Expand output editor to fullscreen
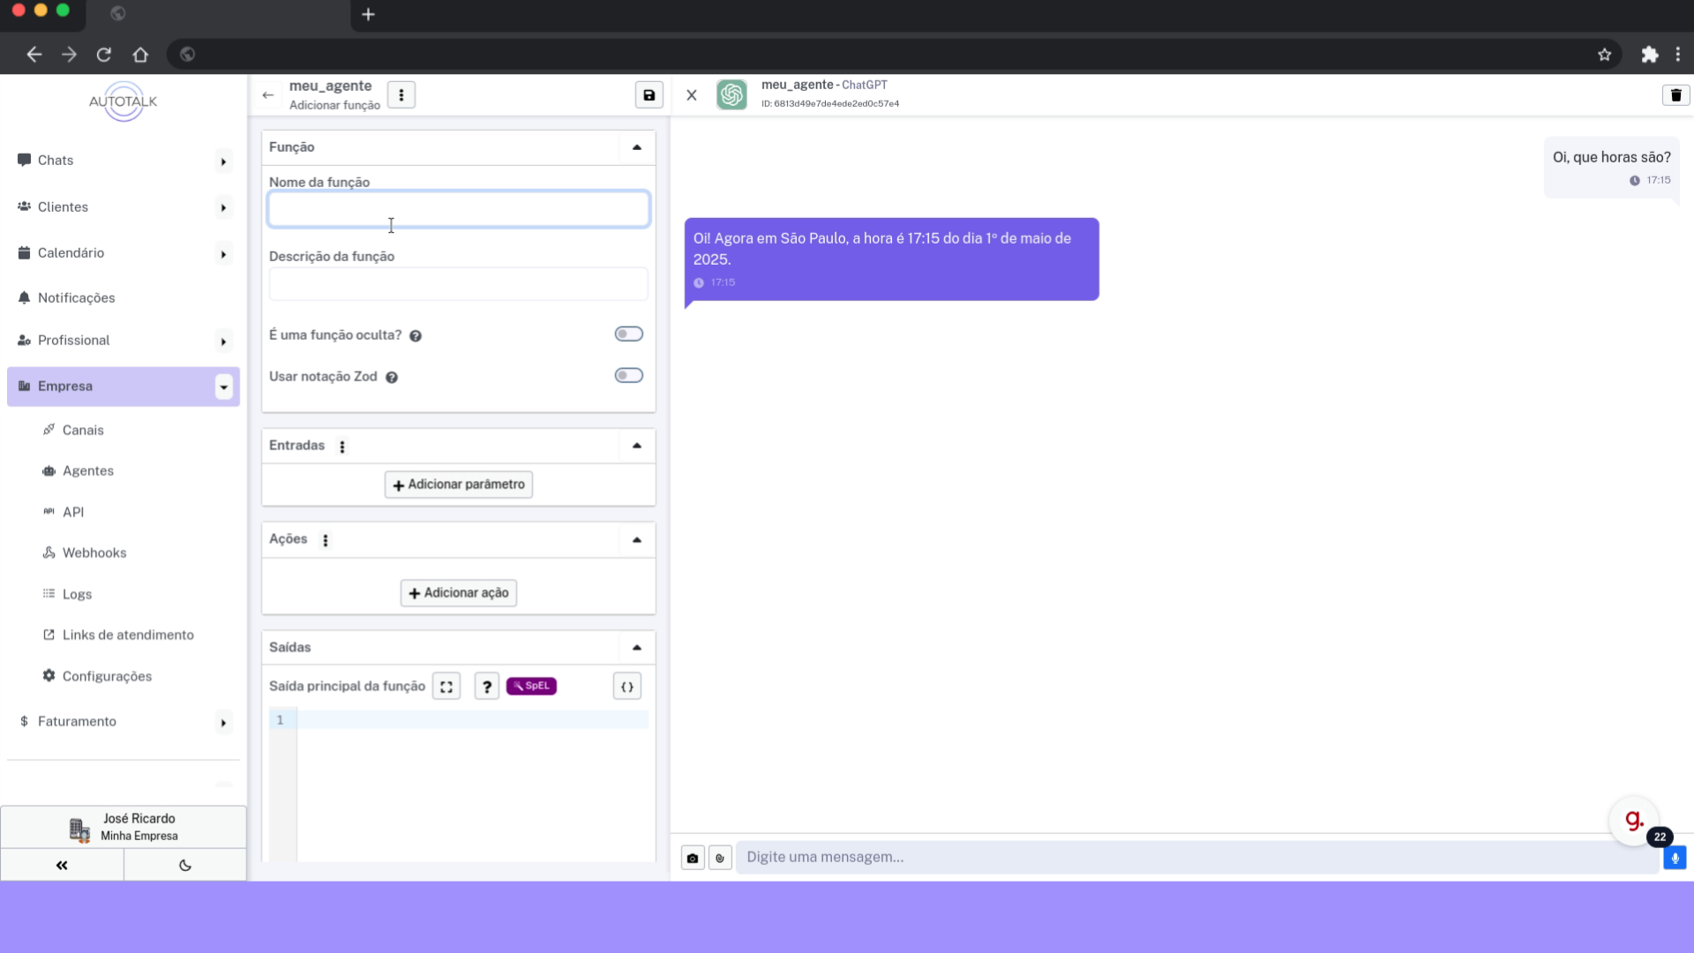Viewport: 1694px width, 953px height. [x=446, y=687]
